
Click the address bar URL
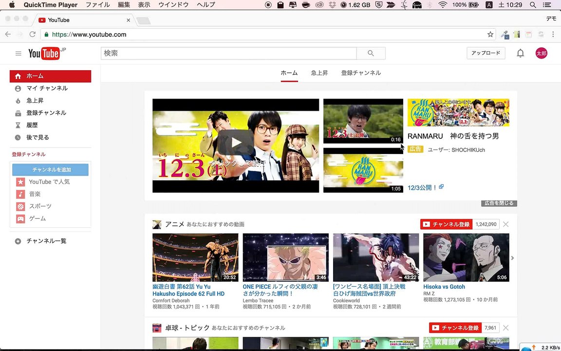(89, 35)
